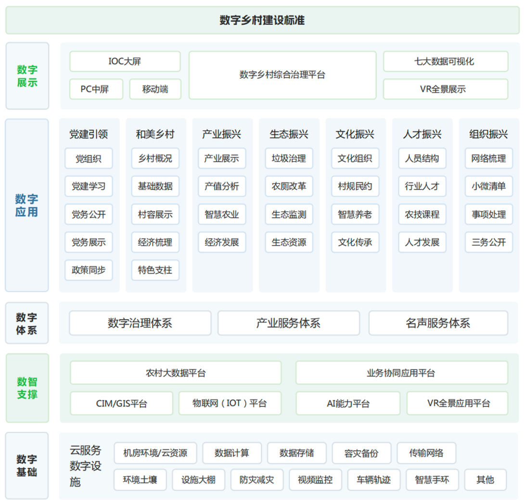The image size is (525, 503).
Task: Select 七大数据可视化 box
Action: pyautogui.click(x=445, y=62)
